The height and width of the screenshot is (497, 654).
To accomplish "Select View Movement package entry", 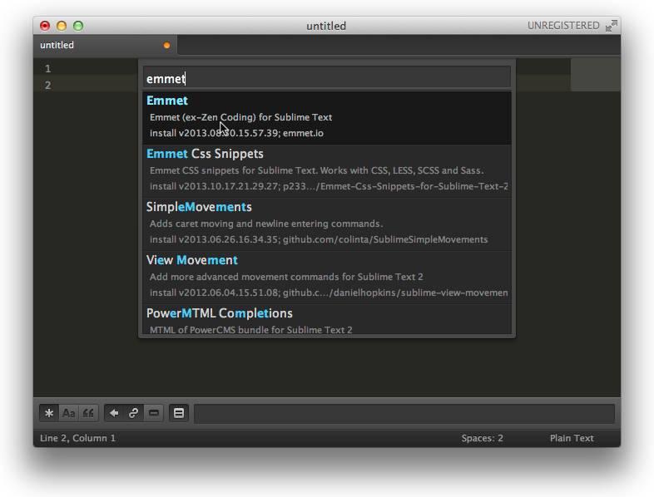I will (327, 278).
